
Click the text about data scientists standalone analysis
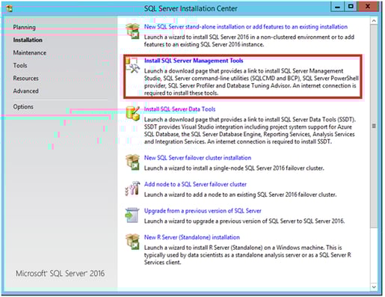(x=247, y=255)
